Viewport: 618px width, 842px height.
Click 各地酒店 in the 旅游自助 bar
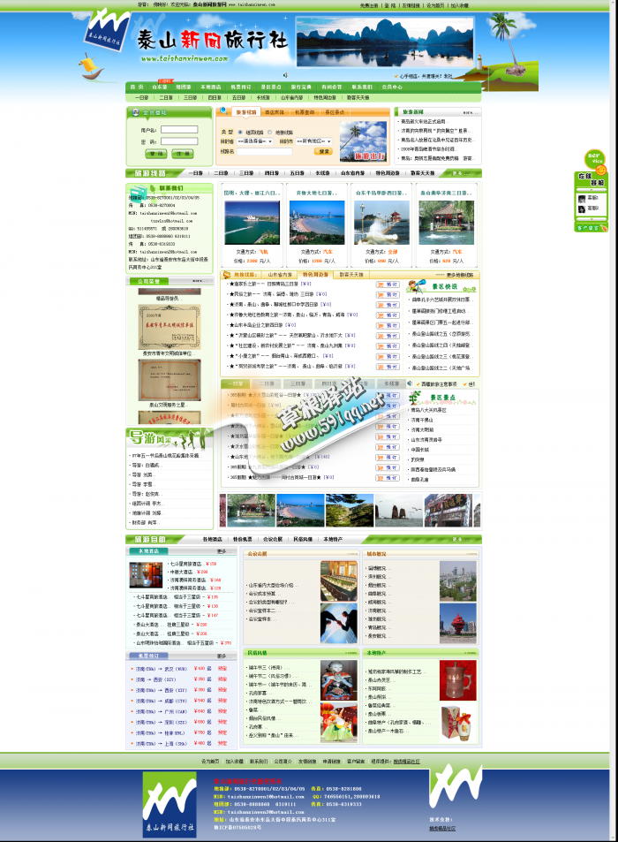(x=213, y=539)
